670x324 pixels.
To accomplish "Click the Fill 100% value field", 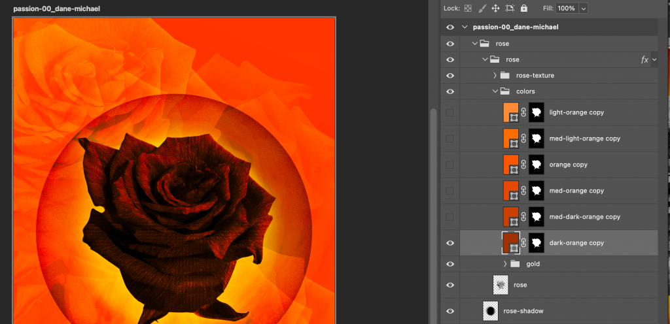I will (567, 8).
